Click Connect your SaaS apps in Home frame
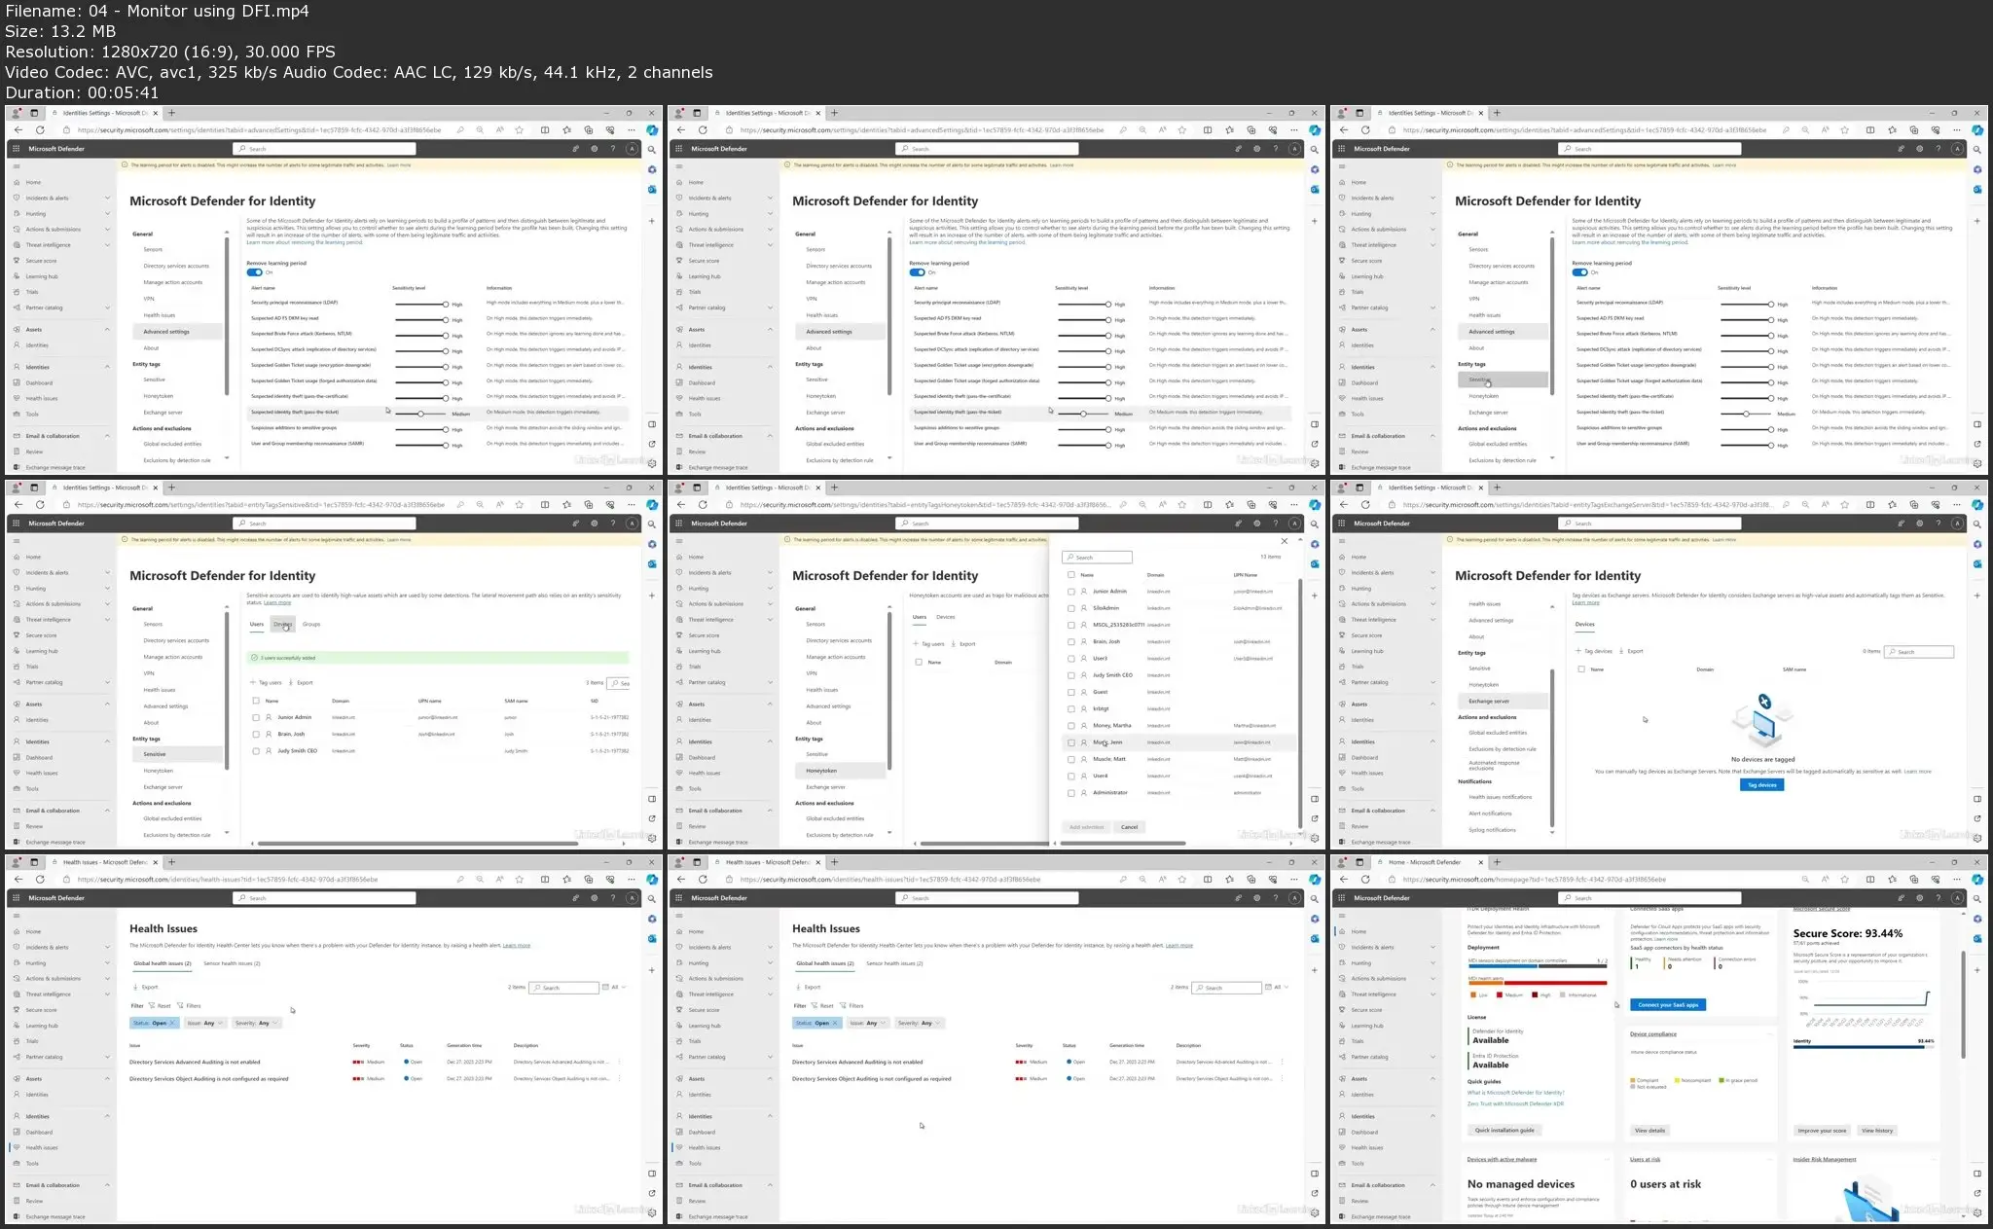The height and width of the screenshot is (1229, 1993). 1667,1005
